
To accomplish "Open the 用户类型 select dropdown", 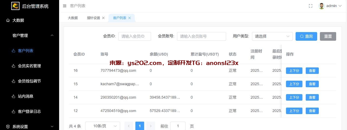I will tap(272, 36).
